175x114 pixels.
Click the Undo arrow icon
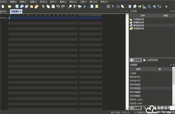click(58, 7)
